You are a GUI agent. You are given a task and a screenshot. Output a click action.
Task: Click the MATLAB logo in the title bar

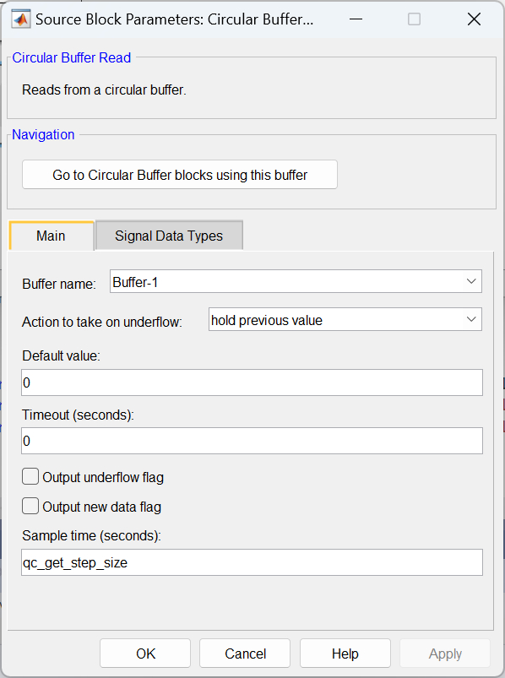[21, 19]
